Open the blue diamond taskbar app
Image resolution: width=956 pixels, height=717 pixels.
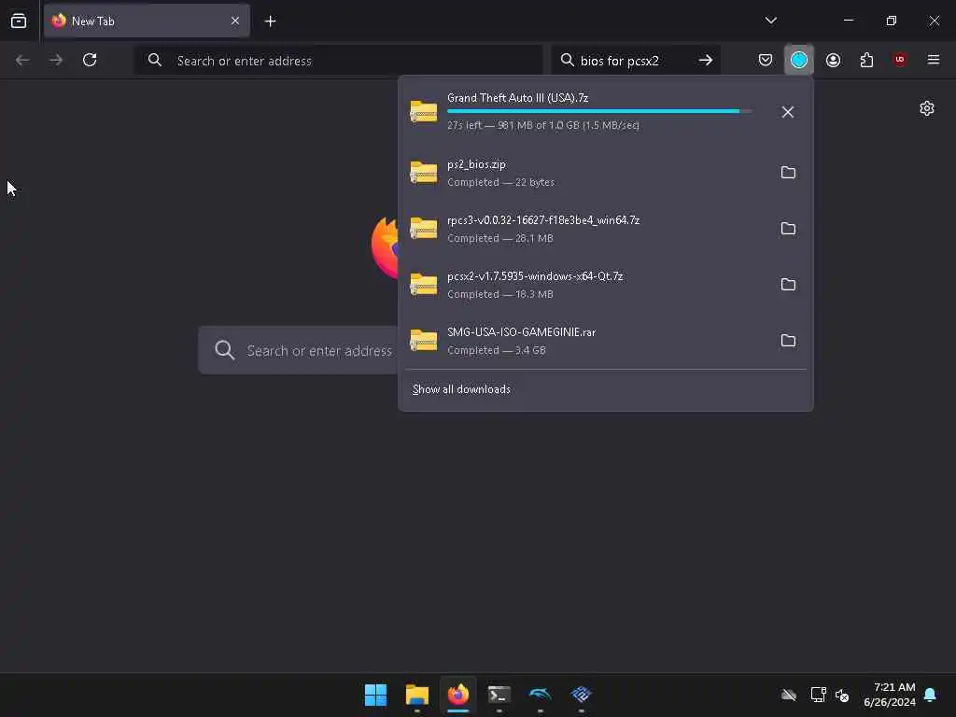click(581, 695)
